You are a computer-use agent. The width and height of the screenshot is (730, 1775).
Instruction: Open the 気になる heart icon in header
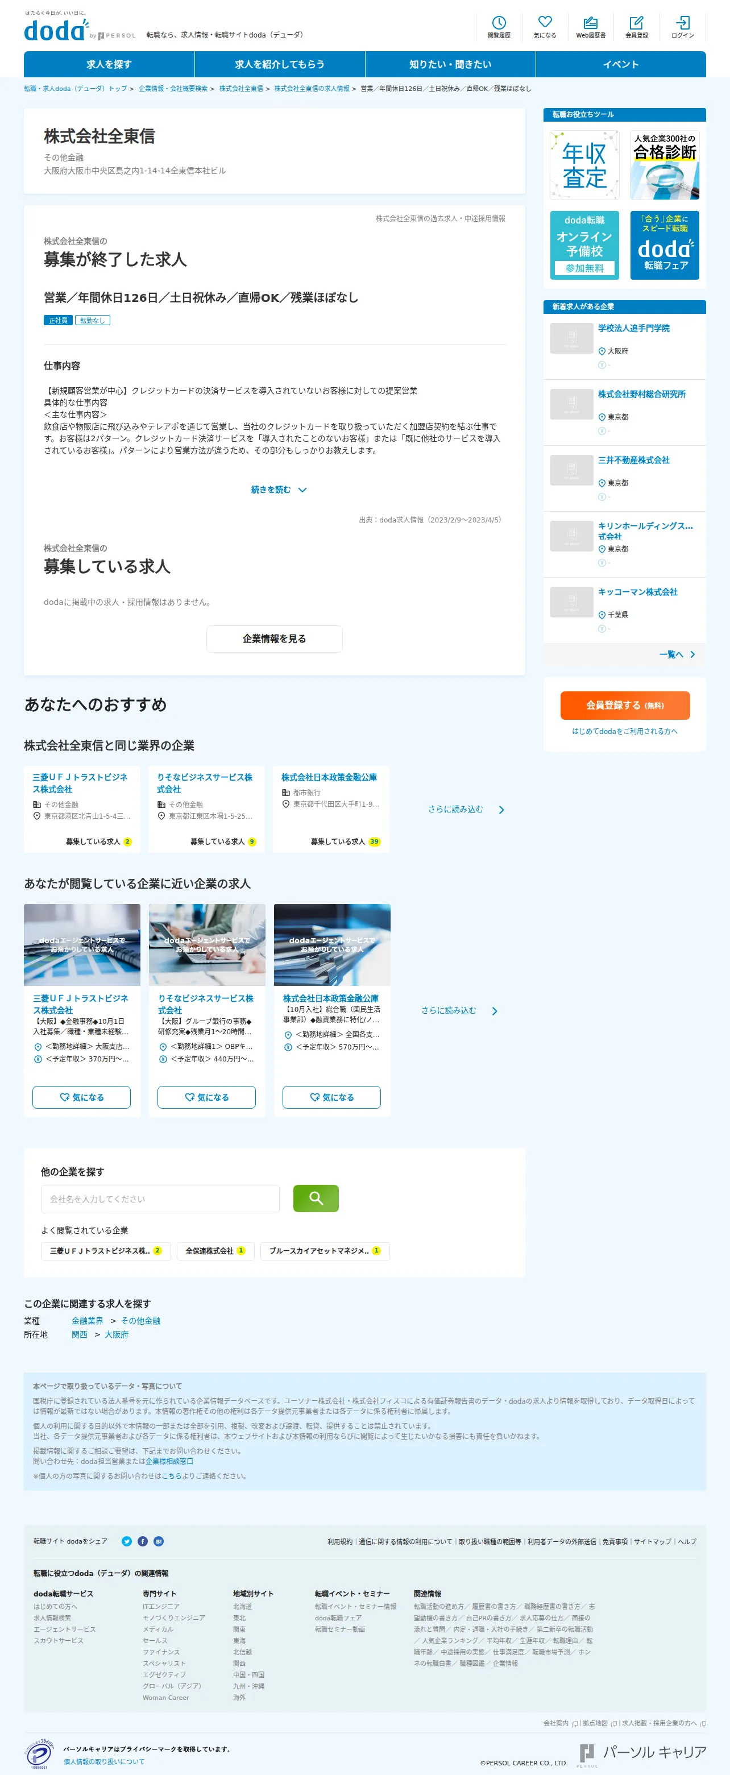pos(545,27)
